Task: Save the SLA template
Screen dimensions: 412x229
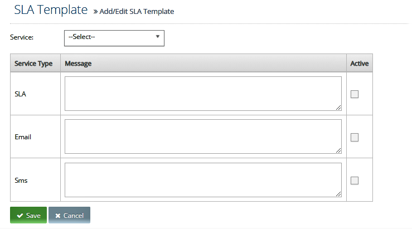Action: coord(28,215)
